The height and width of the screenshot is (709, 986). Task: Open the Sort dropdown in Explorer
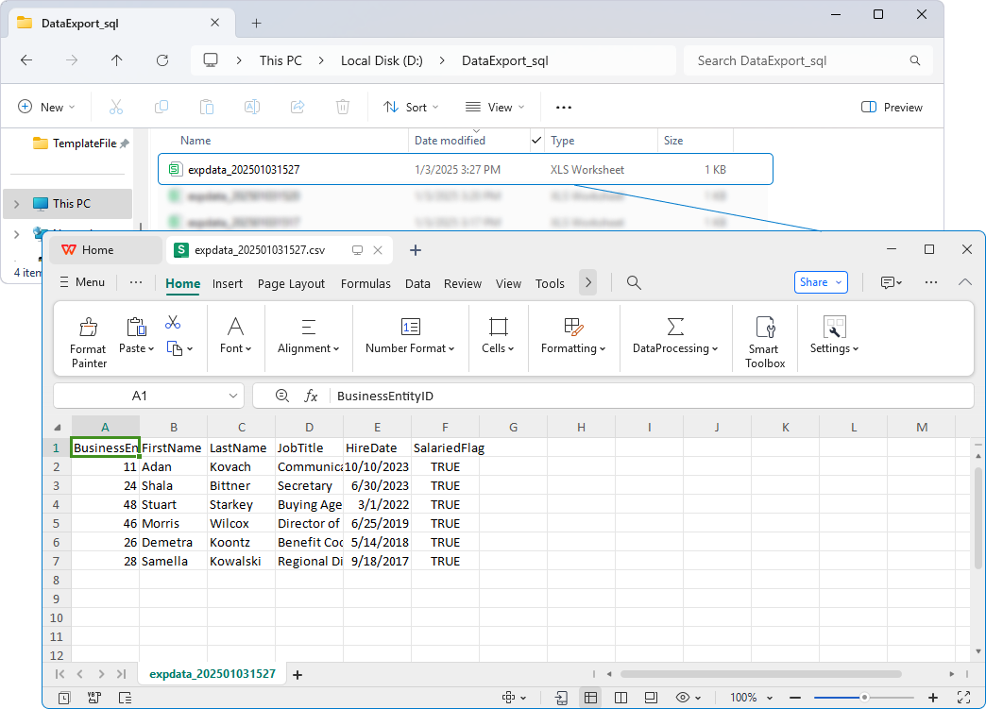click(411, 108)
